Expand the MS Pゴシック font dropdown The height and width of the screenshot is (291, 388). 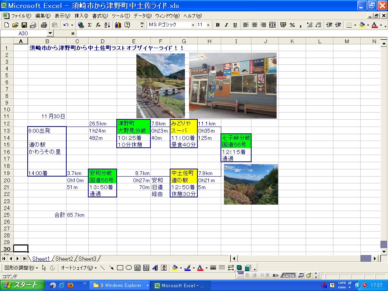coord(193,25)
